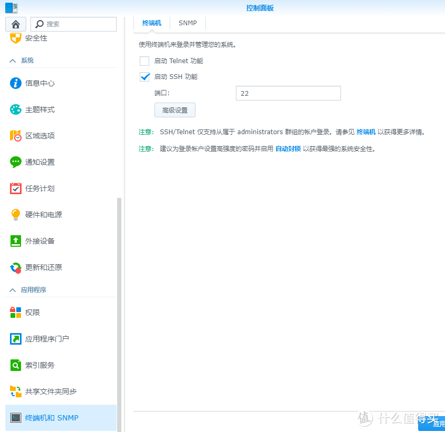Select 外接设备 label in sidebar

click(40, 241)
